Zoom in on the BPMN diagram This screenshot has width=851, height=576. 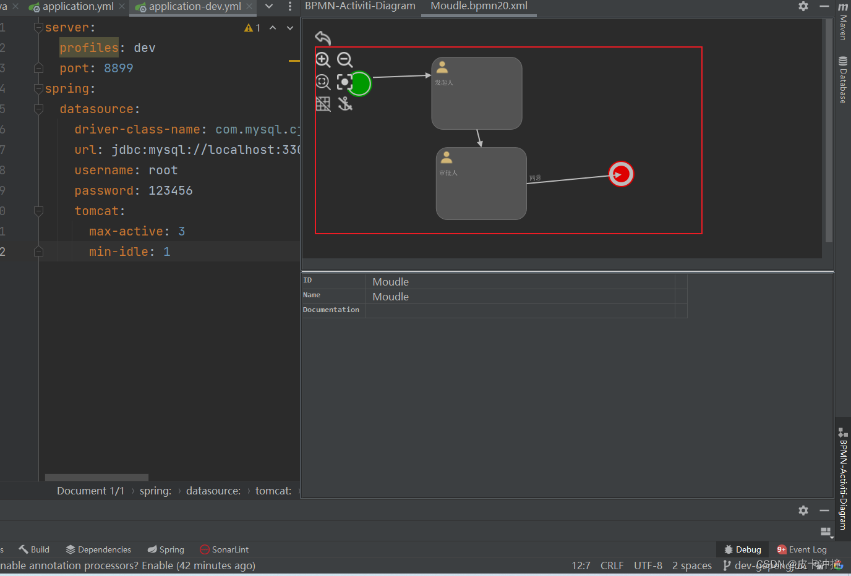(x=323, y=60)
